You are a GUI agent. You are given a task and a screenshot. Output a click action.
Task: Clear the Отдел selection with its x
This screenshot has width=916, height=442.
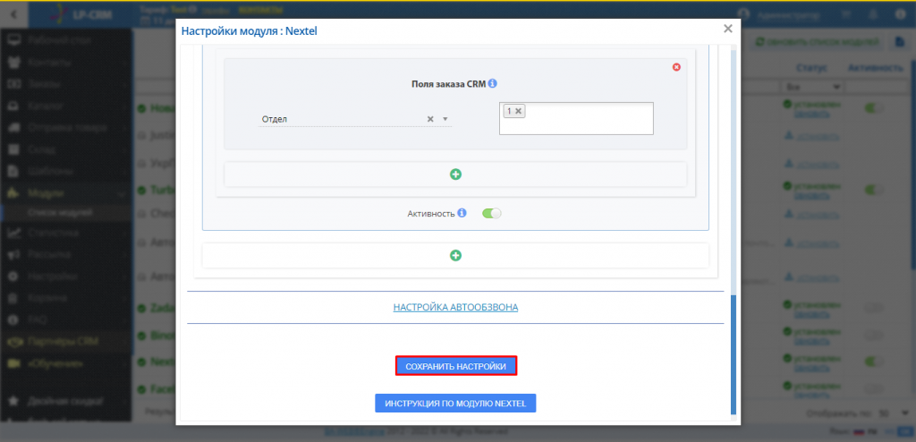tap(430, 119)
